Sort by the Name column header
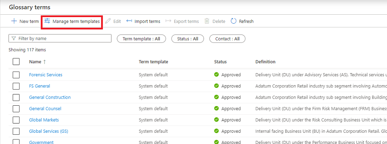This screenshot has width=387, height=144. 35,62
